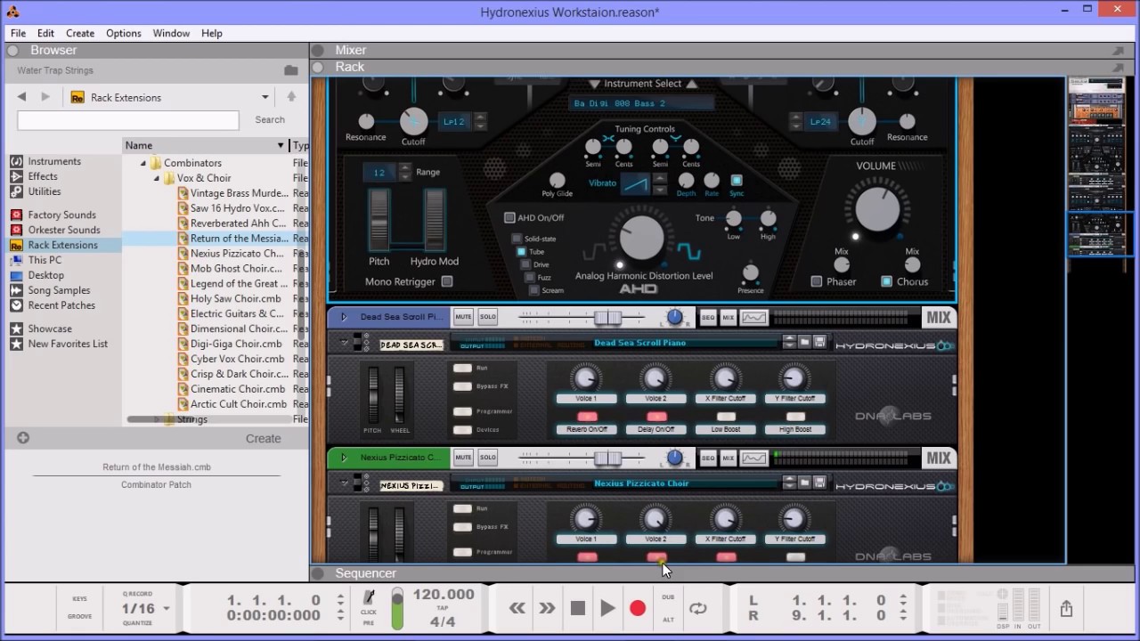Open the Instrument Select selector
This screenshot has height=641, width=1140.
(642, 84)
